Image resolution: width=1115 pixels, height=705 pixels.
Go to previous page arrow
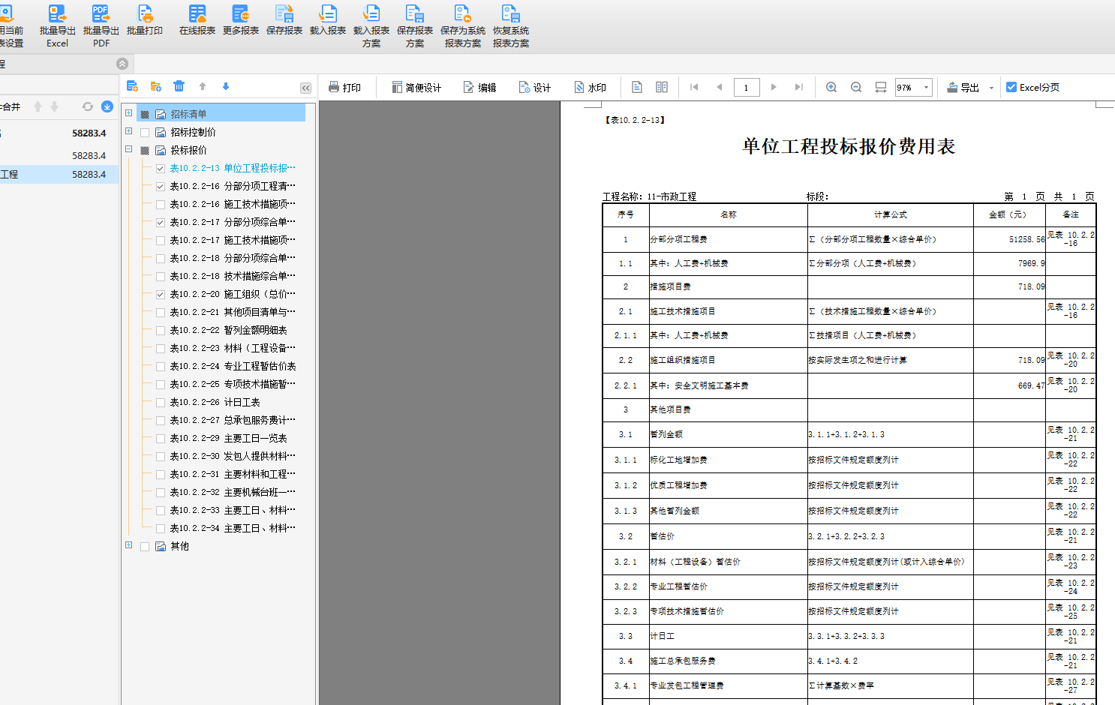pyautogui.click(x=720, y=87)
